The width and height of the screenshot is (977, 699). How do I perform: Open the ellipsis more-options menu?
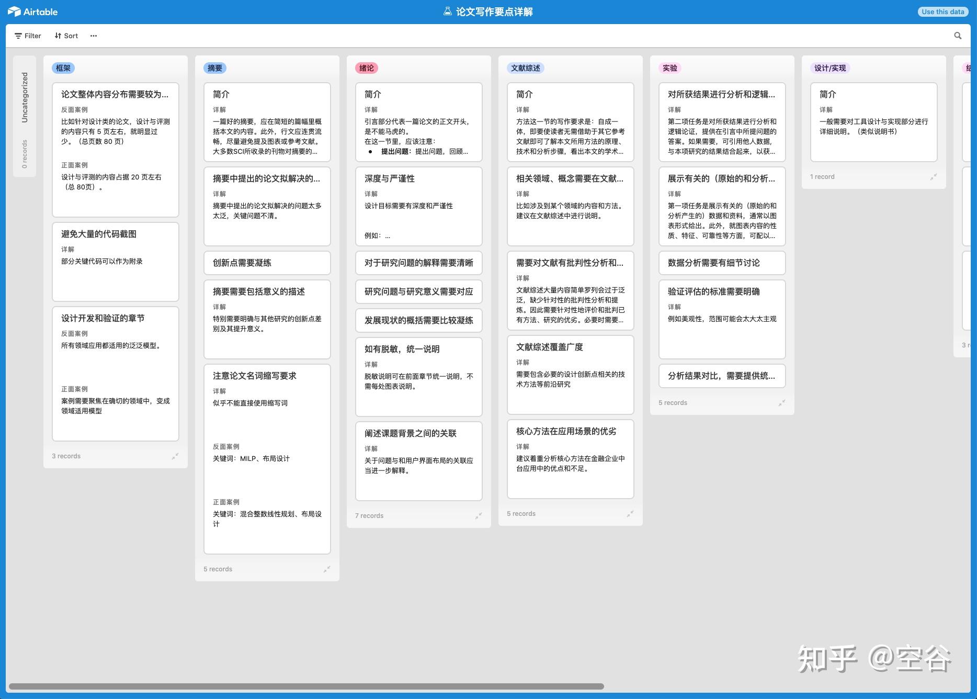point(93,36)
